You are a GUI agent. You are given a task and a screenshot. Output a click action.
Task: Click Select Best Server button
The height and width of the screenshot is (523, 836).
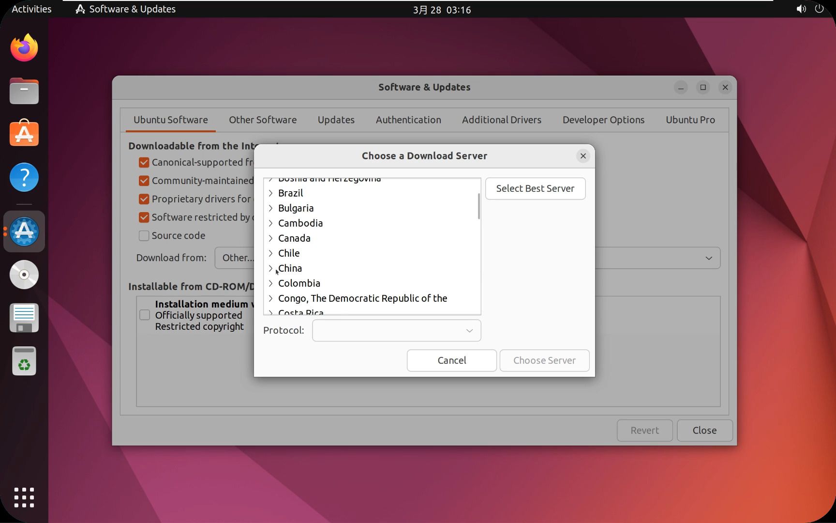(x=535, y=188)
